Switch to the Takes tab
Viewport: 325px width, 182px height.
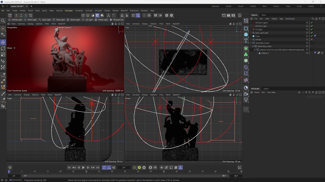click(x=264, y=15)
